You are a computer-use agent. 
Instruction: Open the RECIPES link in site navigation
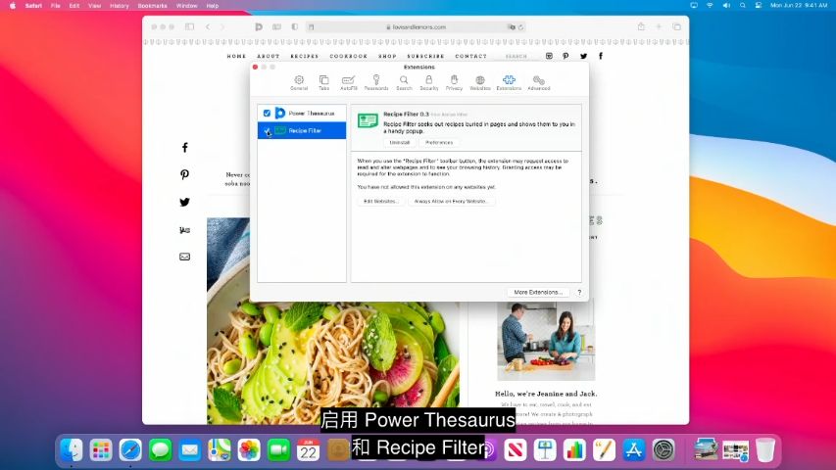point(305,56)
